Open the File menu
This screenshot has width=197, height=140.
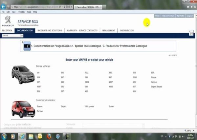pyautogui.click(x=3, y=12)
